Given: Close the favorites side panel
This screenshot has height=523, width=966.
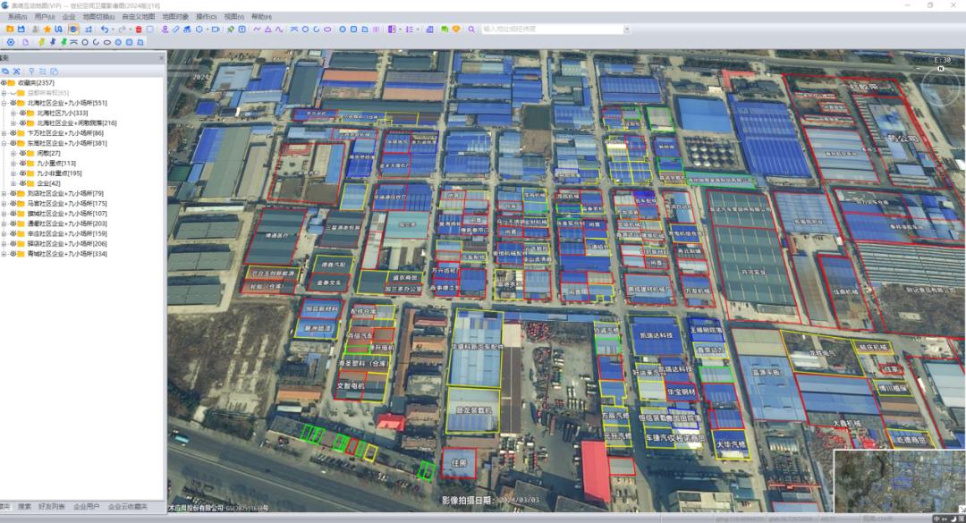Looking at the screenshot, I should (x=161, y=57).
